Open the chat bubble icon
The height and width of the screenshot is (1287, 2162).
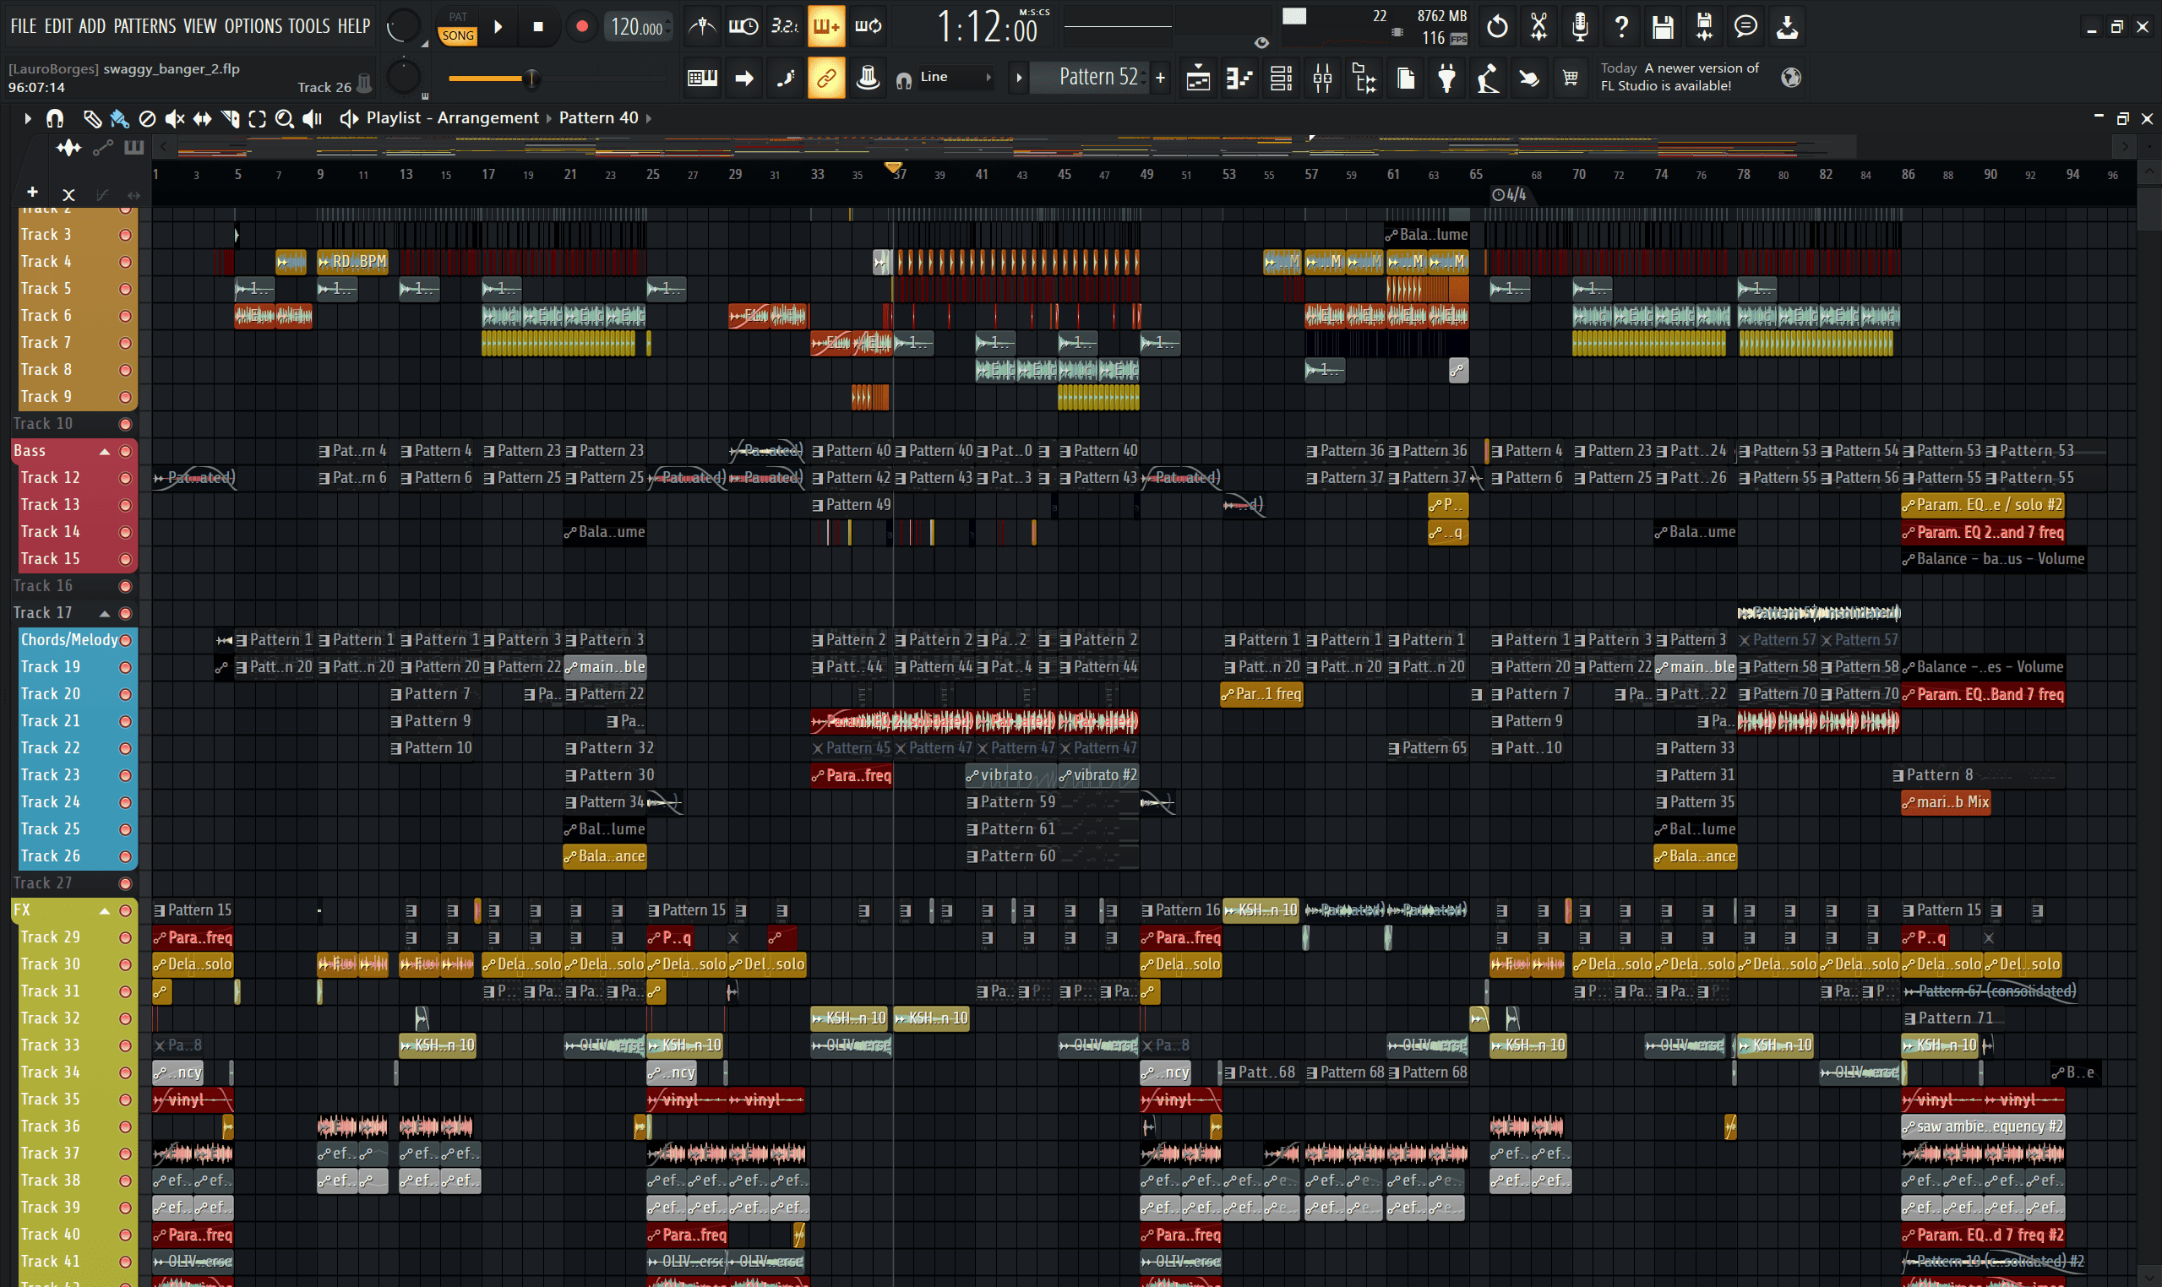coord(1746,27)
